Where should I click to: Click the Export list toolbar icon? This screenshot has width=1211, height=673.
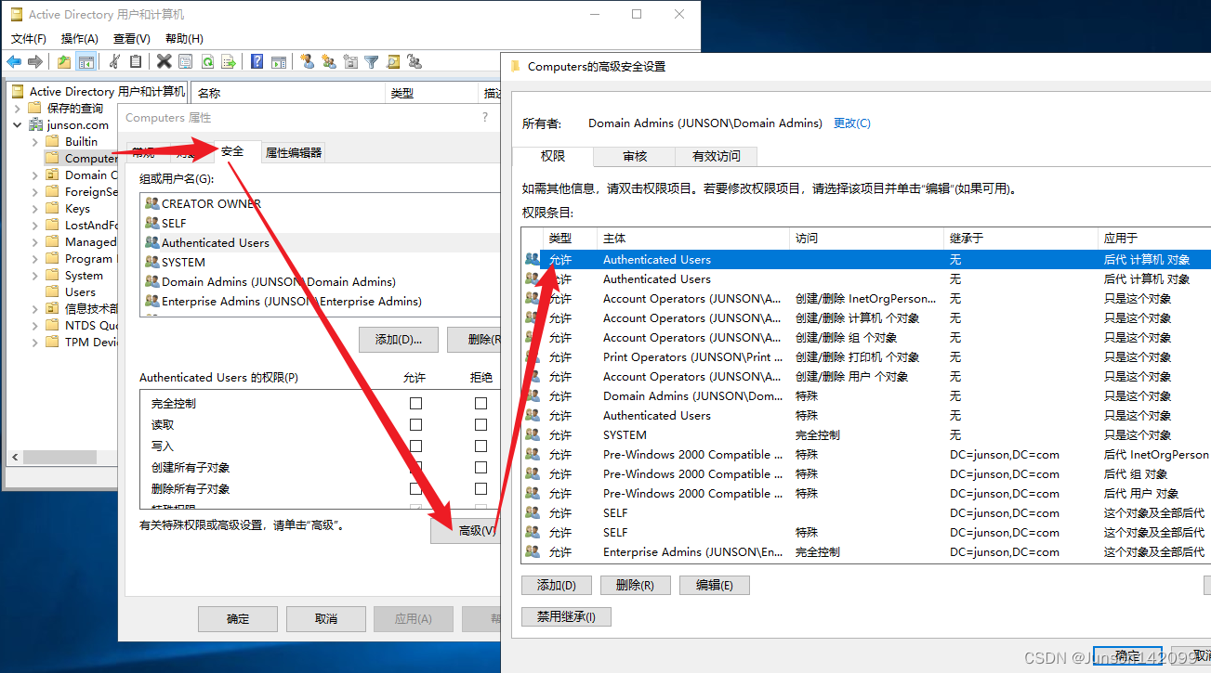click(x=229, y=61)
